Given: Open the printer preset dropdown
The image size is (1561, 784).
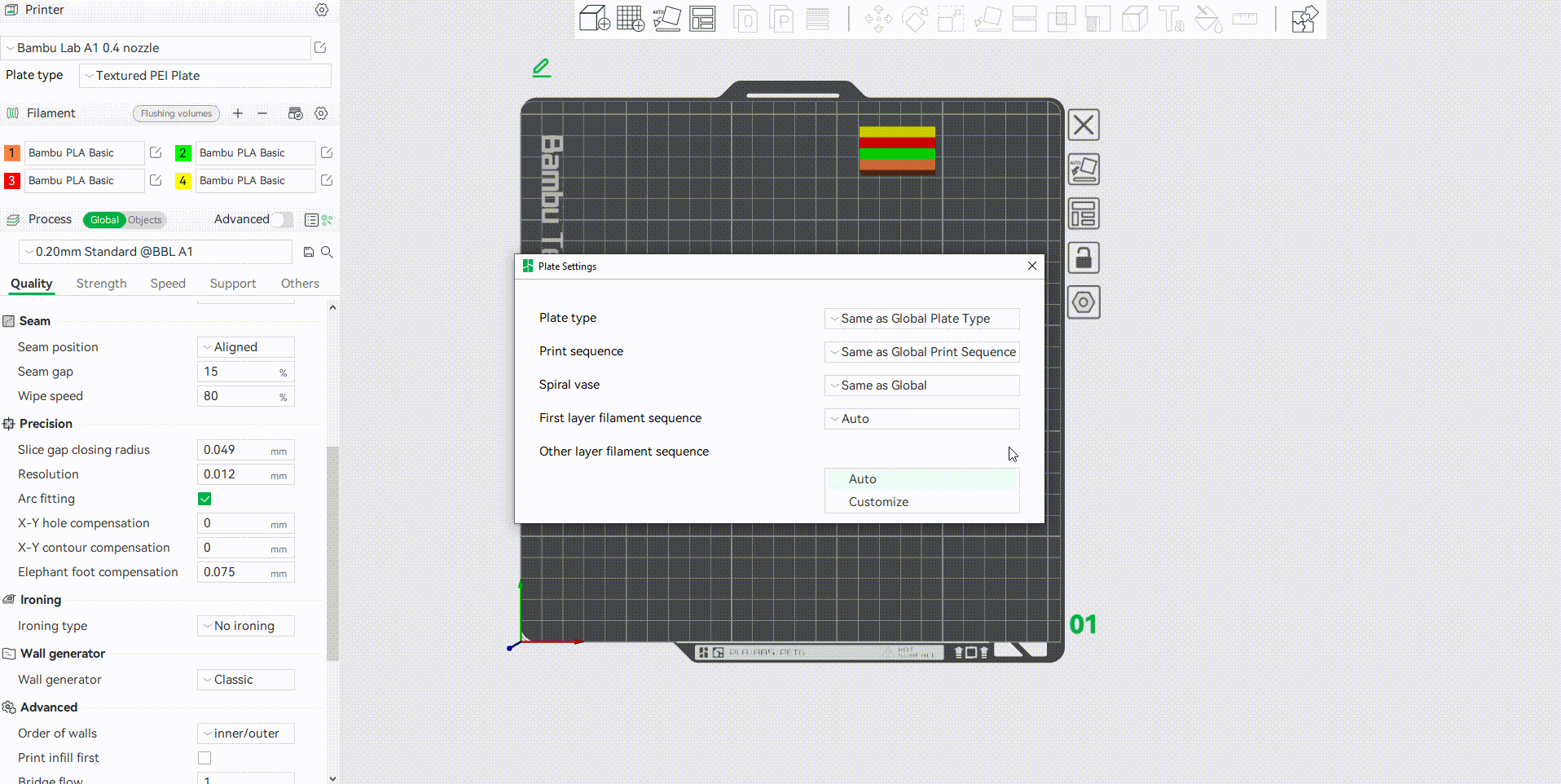Looking at the screenshot, I should click(156, 48).
